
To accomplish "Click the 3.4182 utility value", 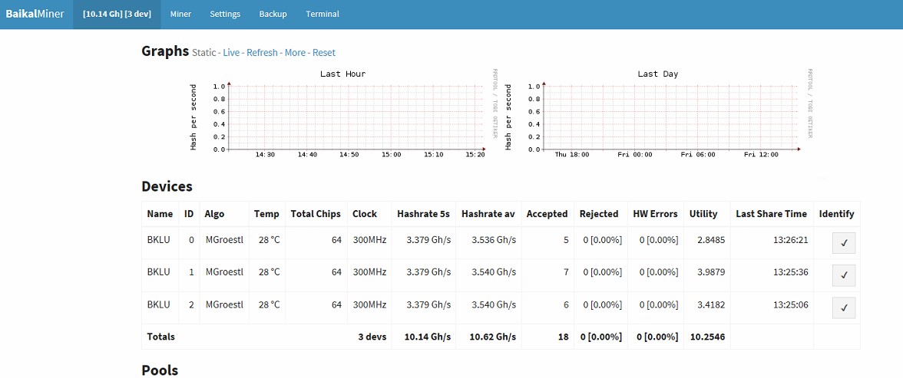I will (x=711, y=304).
